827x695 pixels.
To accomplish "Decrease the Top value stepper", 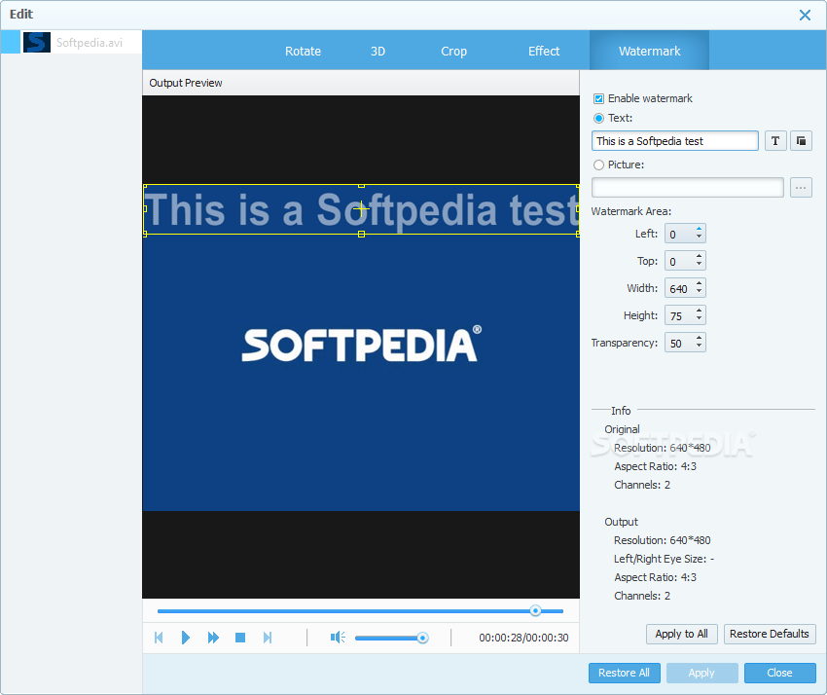I will 699,265.
